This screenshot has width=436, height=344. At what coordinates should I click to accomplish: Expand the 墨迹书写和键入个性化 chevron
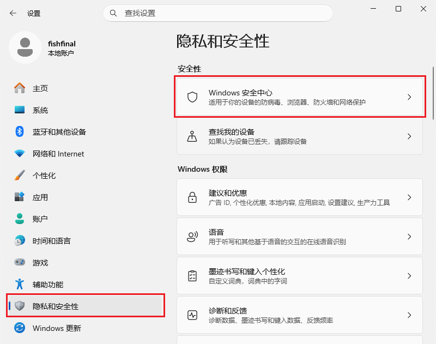point(409,276)
